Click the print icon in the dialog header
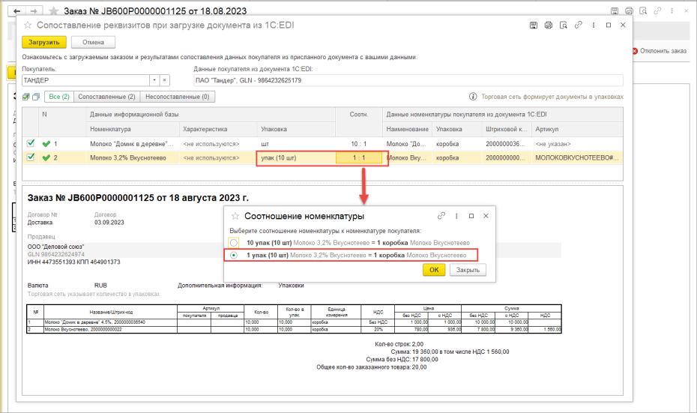The width and height of the screenshot is (697, 413). point(548,25)
